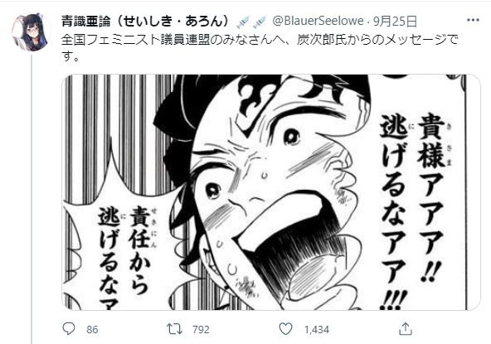Click the reply speech bubble icon
The image size is (491, 344).
click(69, 329)
